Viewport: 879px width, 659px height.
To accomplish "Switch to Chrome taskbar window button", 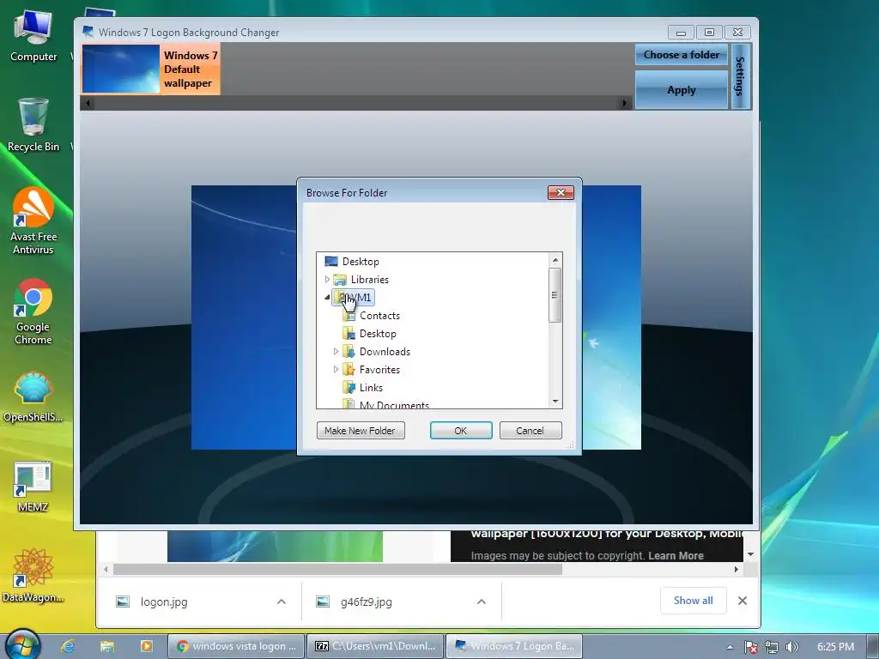I will 236,646.
